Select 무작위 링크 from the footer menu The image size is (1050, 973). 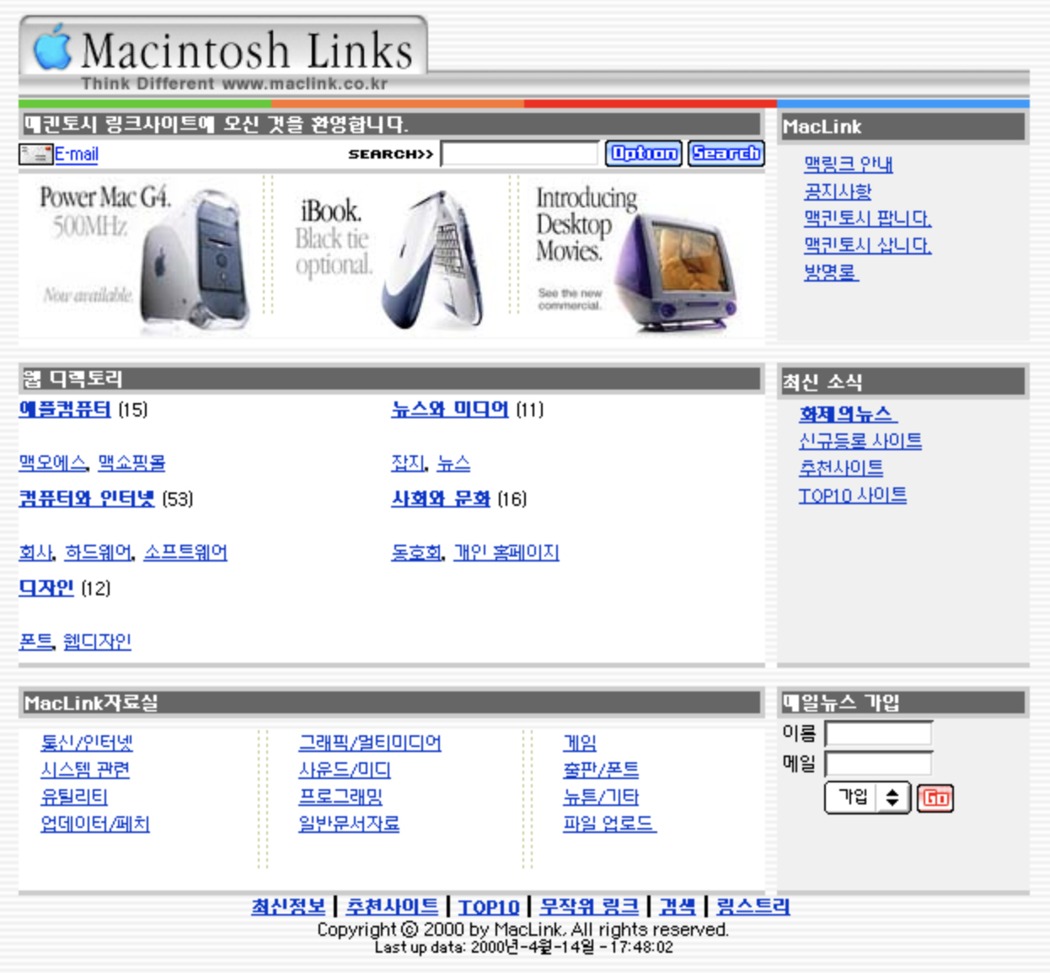(590, 907)
